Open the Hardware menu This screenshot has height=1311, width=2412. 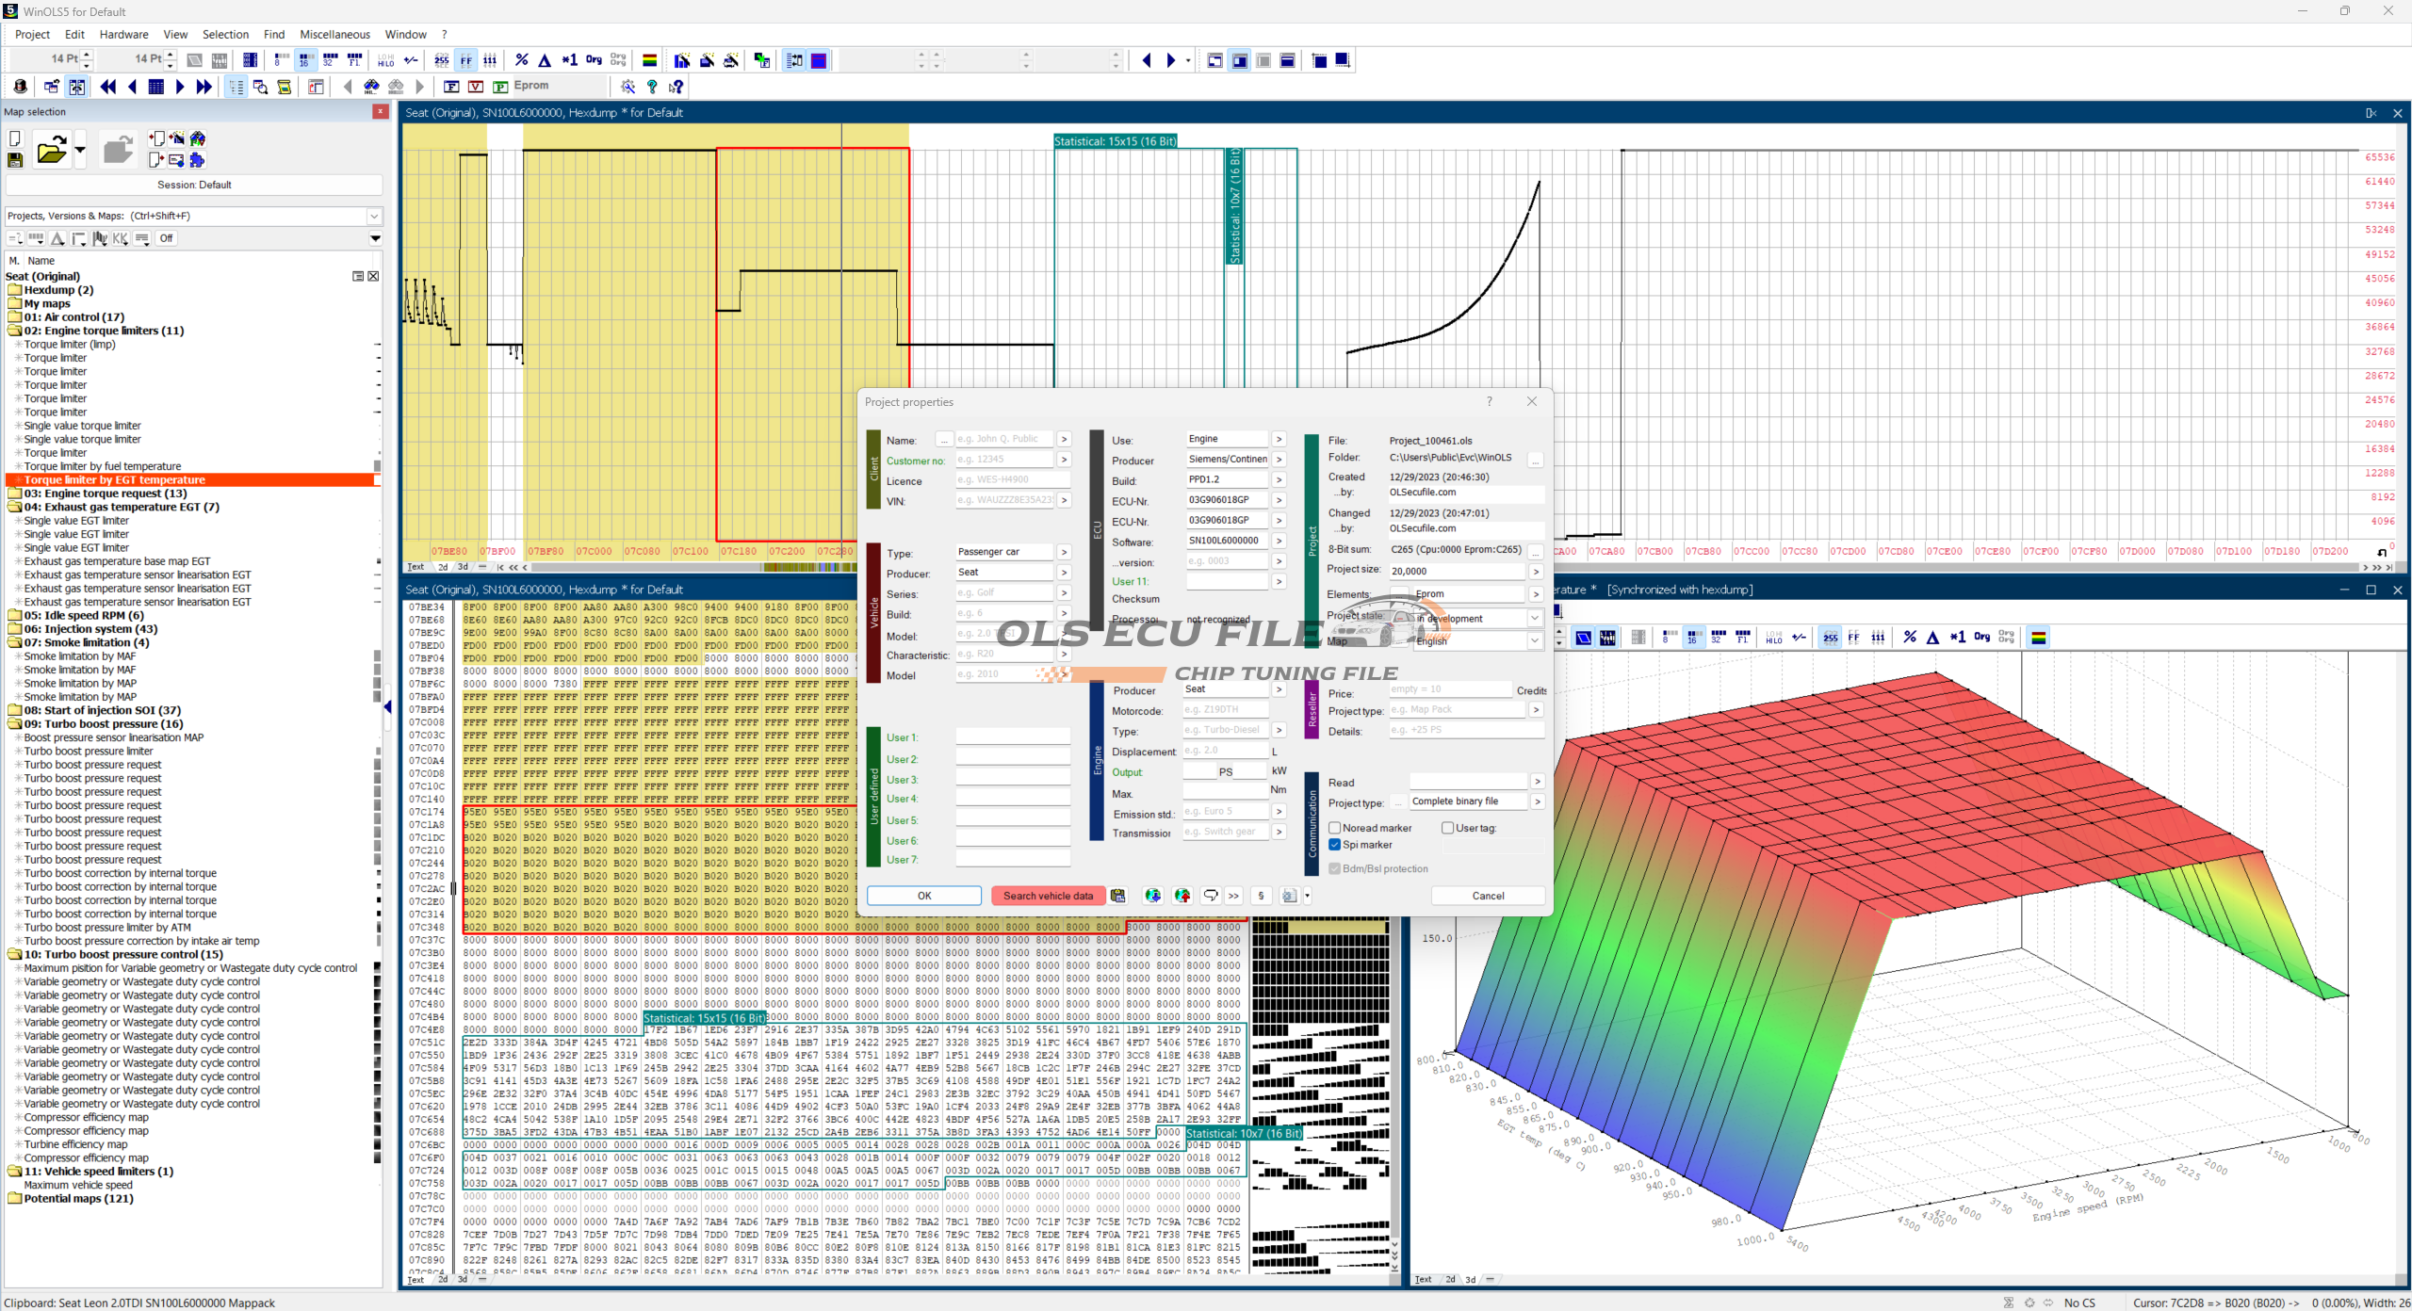pyautogui.click(x=123, y=35)
